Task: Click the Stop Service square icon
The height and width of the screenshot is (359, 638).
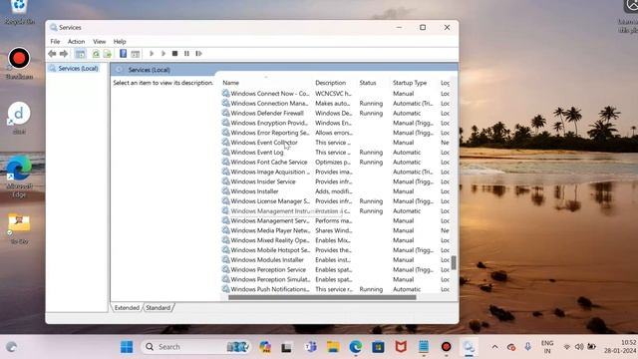Action: tap(175, 53)
